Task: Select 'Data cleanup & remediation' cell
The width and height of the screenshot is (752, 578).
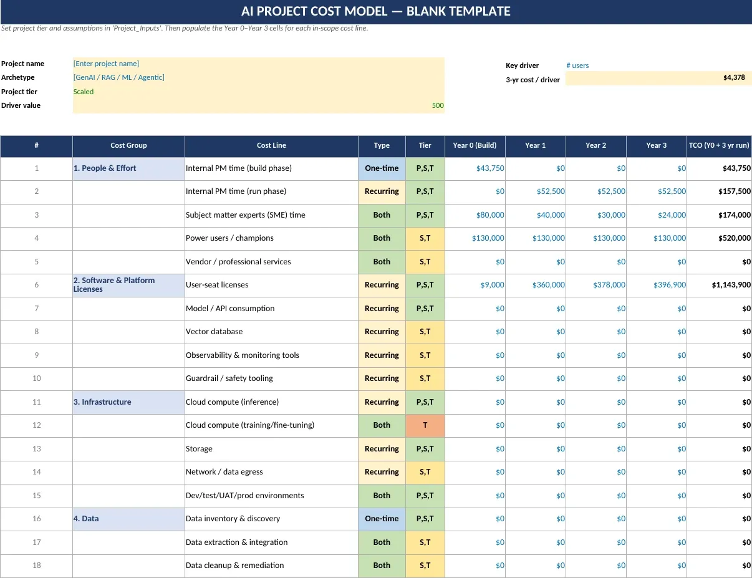Action: (x=271, y=566)
